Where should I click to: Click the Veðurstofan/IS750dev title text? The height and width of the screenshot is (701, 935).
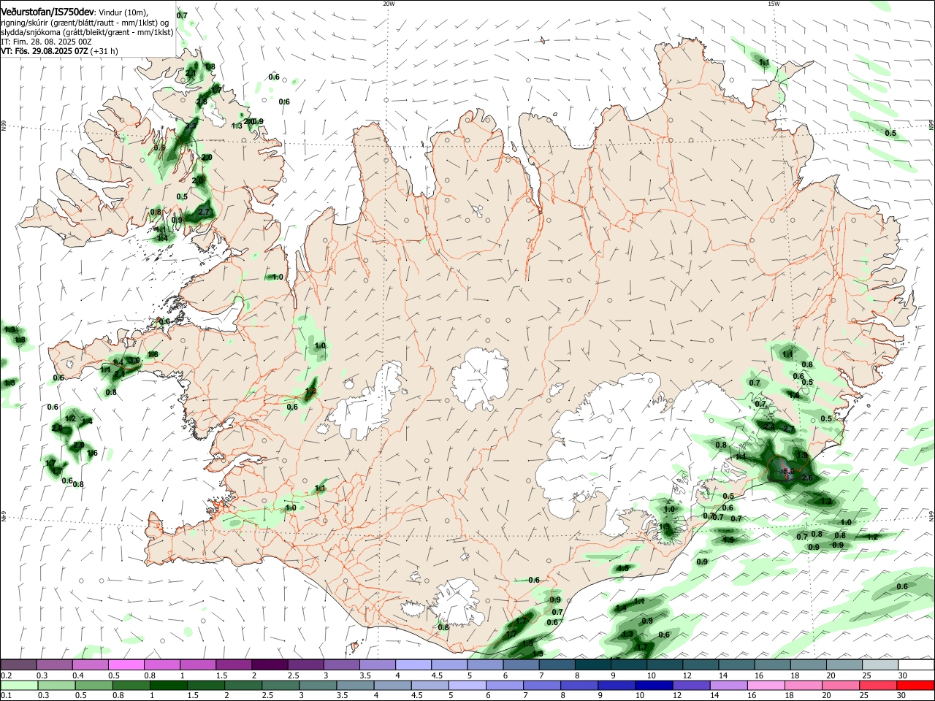coord(47,14)
